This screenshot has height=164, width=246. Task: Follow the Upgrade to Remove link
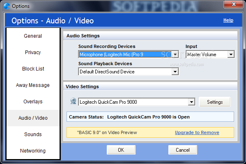click(x=197, y=132)
